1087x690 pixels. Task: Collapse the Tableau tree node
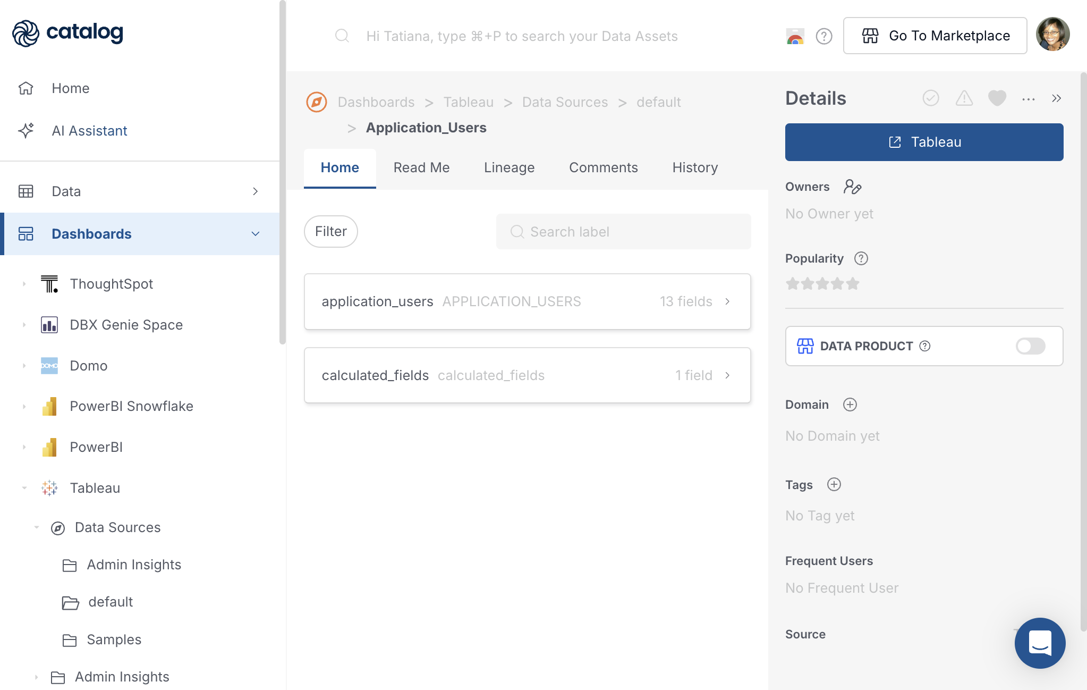[x=24, y=488]
